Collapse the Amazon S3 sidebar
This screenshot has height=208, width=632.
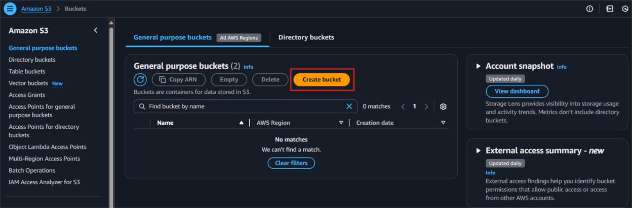(x=96, y=30)
